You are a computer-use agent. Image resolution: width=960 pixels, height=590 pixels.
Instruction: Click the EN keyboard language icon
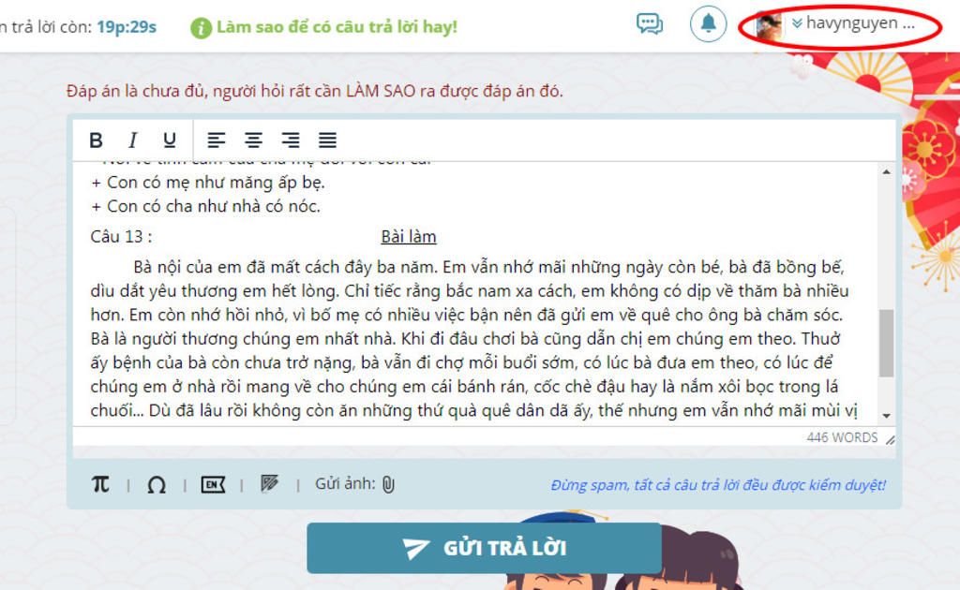pyautogui.click(x=213, y=485)
